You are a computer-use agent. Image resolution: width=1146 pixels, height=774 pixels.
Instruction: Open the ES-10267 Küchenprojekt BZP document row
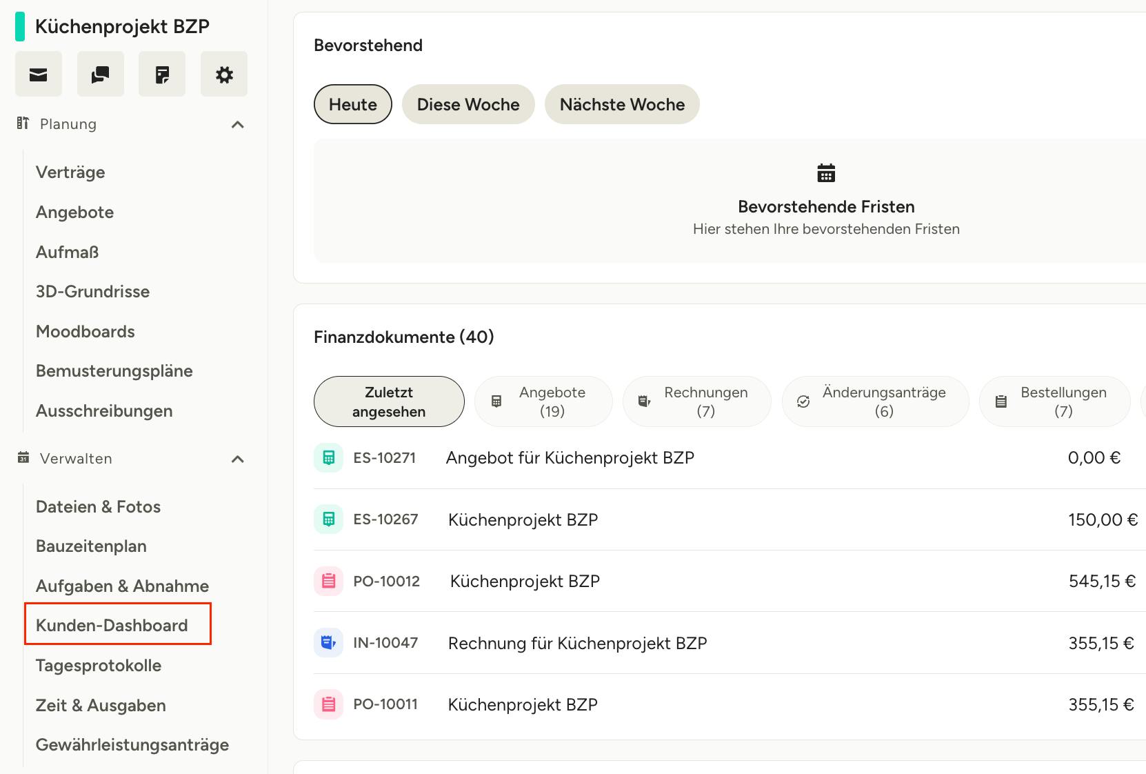(x=523, y=520)
